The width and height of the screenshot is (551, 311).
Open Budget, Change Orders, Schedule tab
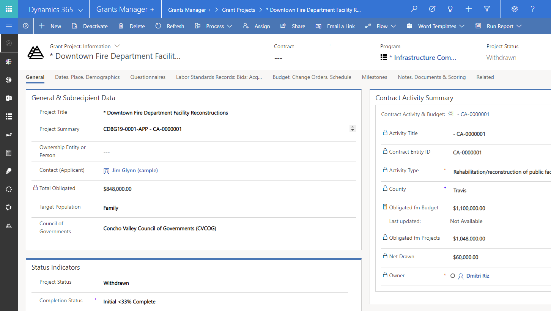click(x=312, y=77)
